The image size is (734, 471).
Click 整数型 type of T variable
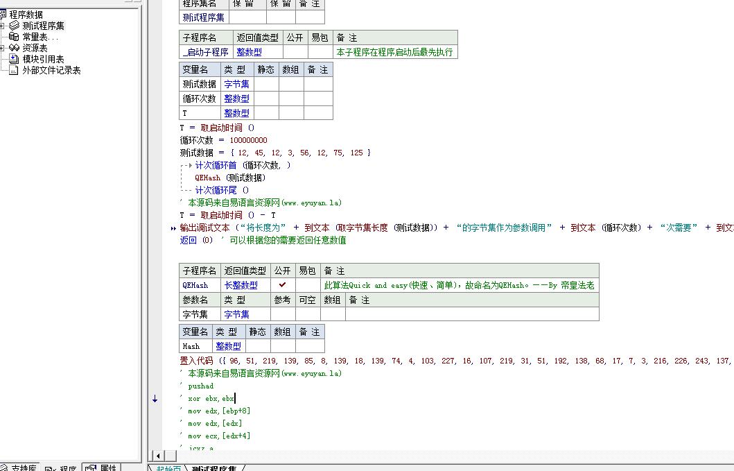(237, 113)
